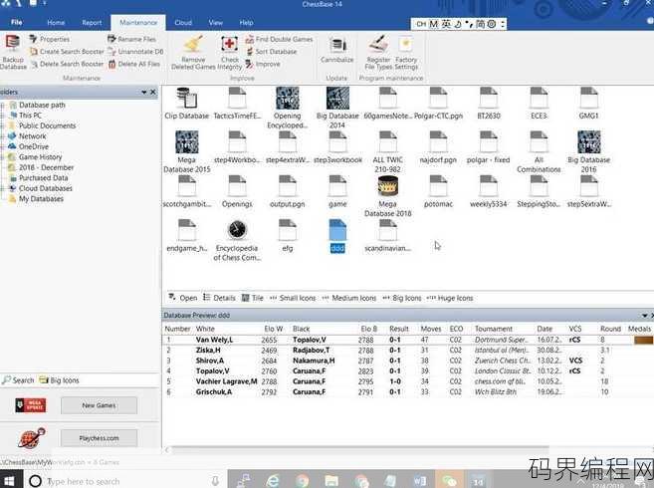Click the Cannibalize icon
This screenshot has width=654, height=488.
(x=337, y=50)
